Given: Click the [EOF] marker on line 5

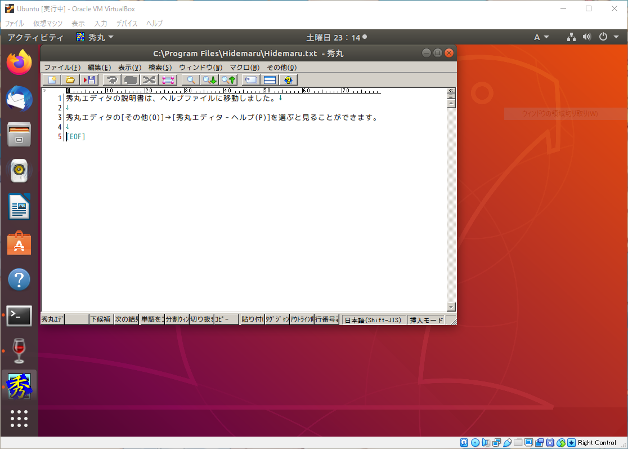Looking at the screenshot, I should click(x=76, y=137).
